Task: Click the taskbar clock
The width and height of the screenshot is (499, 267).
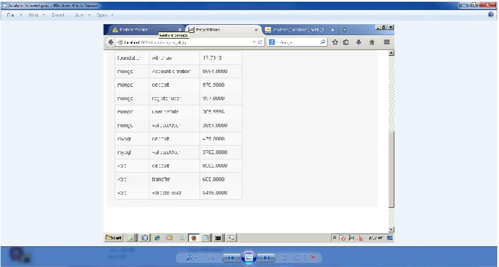Action: pyautogui.click(x=376, y=238)
